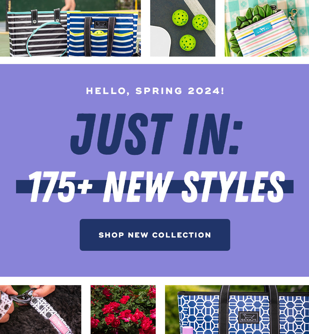Click the 175+ New Styles banner text
This screenshot has height=334, width=309.
tap(156, 186)
